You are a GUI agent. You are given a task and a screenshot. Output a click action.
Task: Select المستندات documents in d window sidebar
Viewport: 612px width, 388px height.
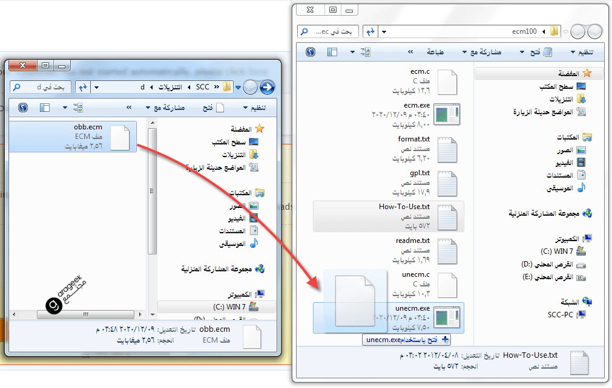point(232,231)
